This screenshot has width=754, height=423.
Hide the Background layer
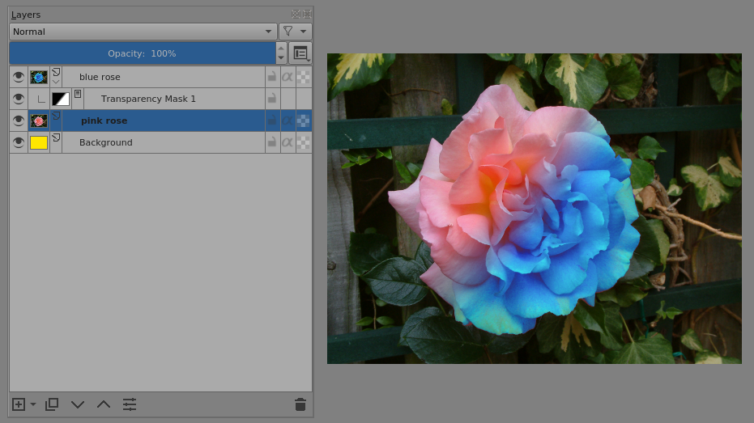(19, 142)
